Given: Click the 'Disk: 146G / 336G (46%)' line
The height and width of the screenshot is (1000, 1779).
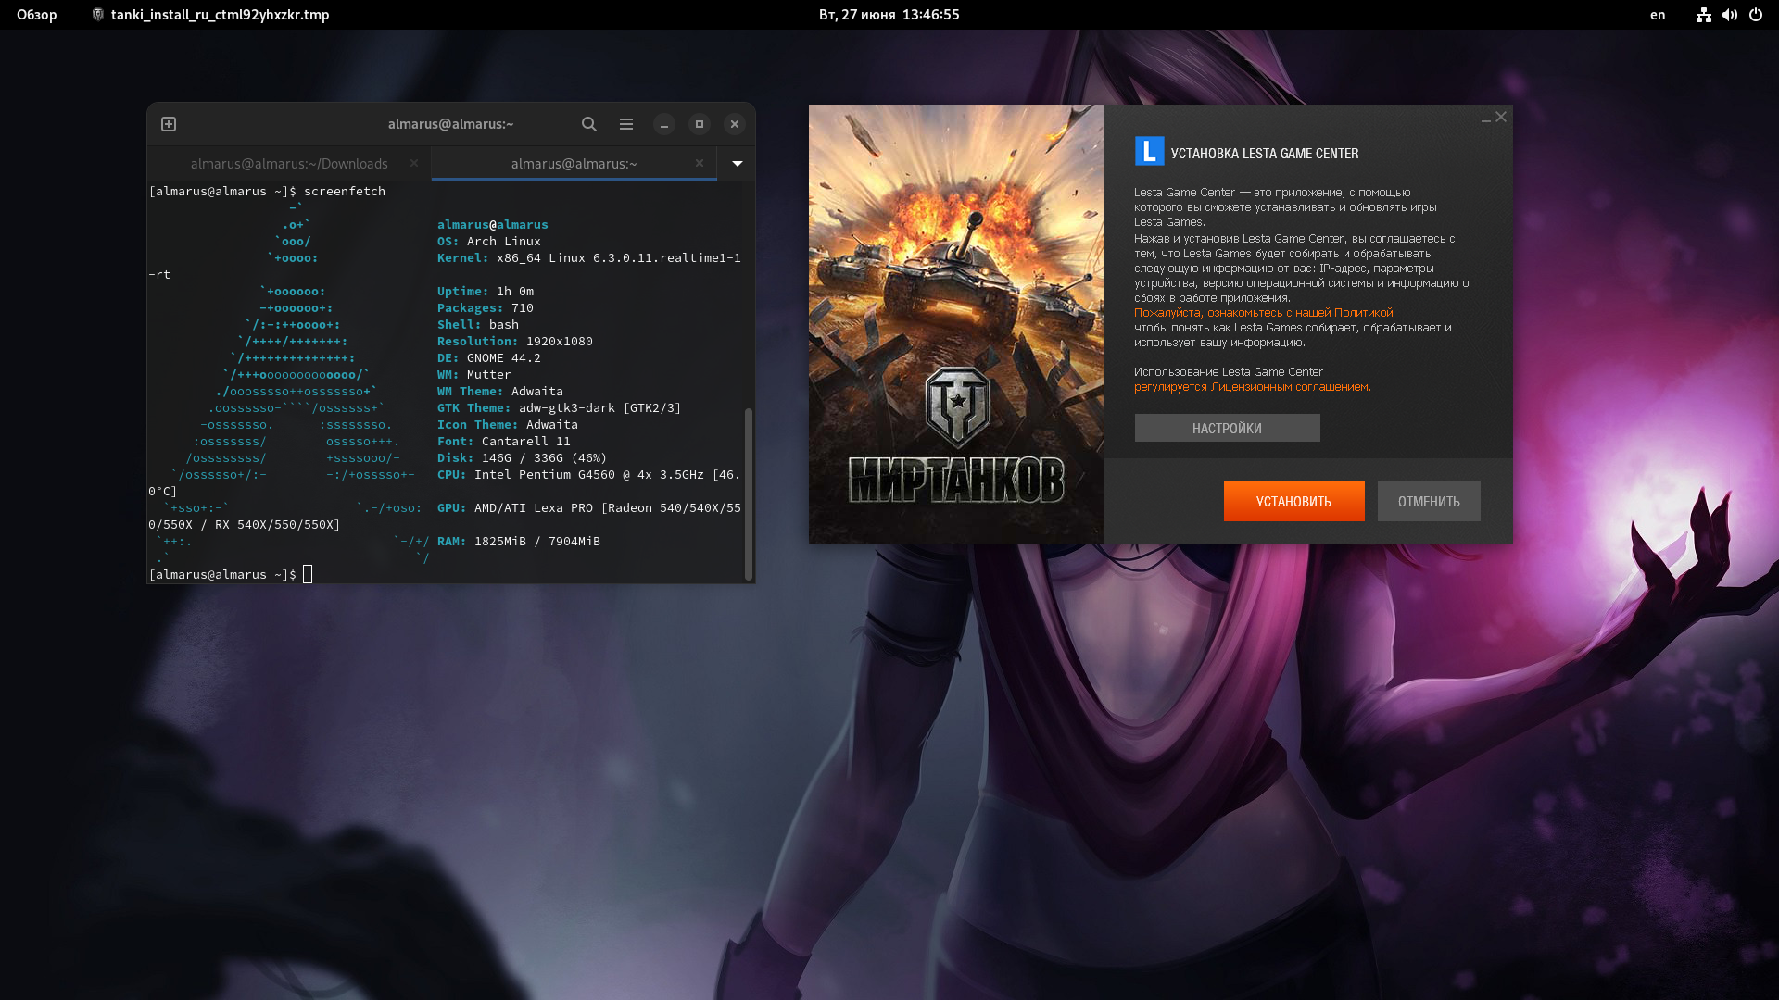Looking at the screenshot, I should 523,458.
